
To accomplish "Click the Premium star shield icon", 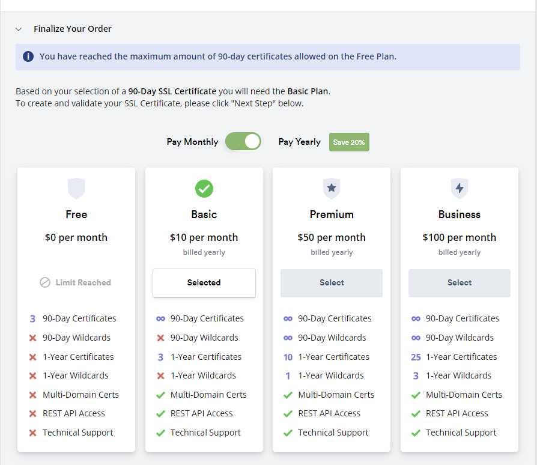I will [332, 188].
